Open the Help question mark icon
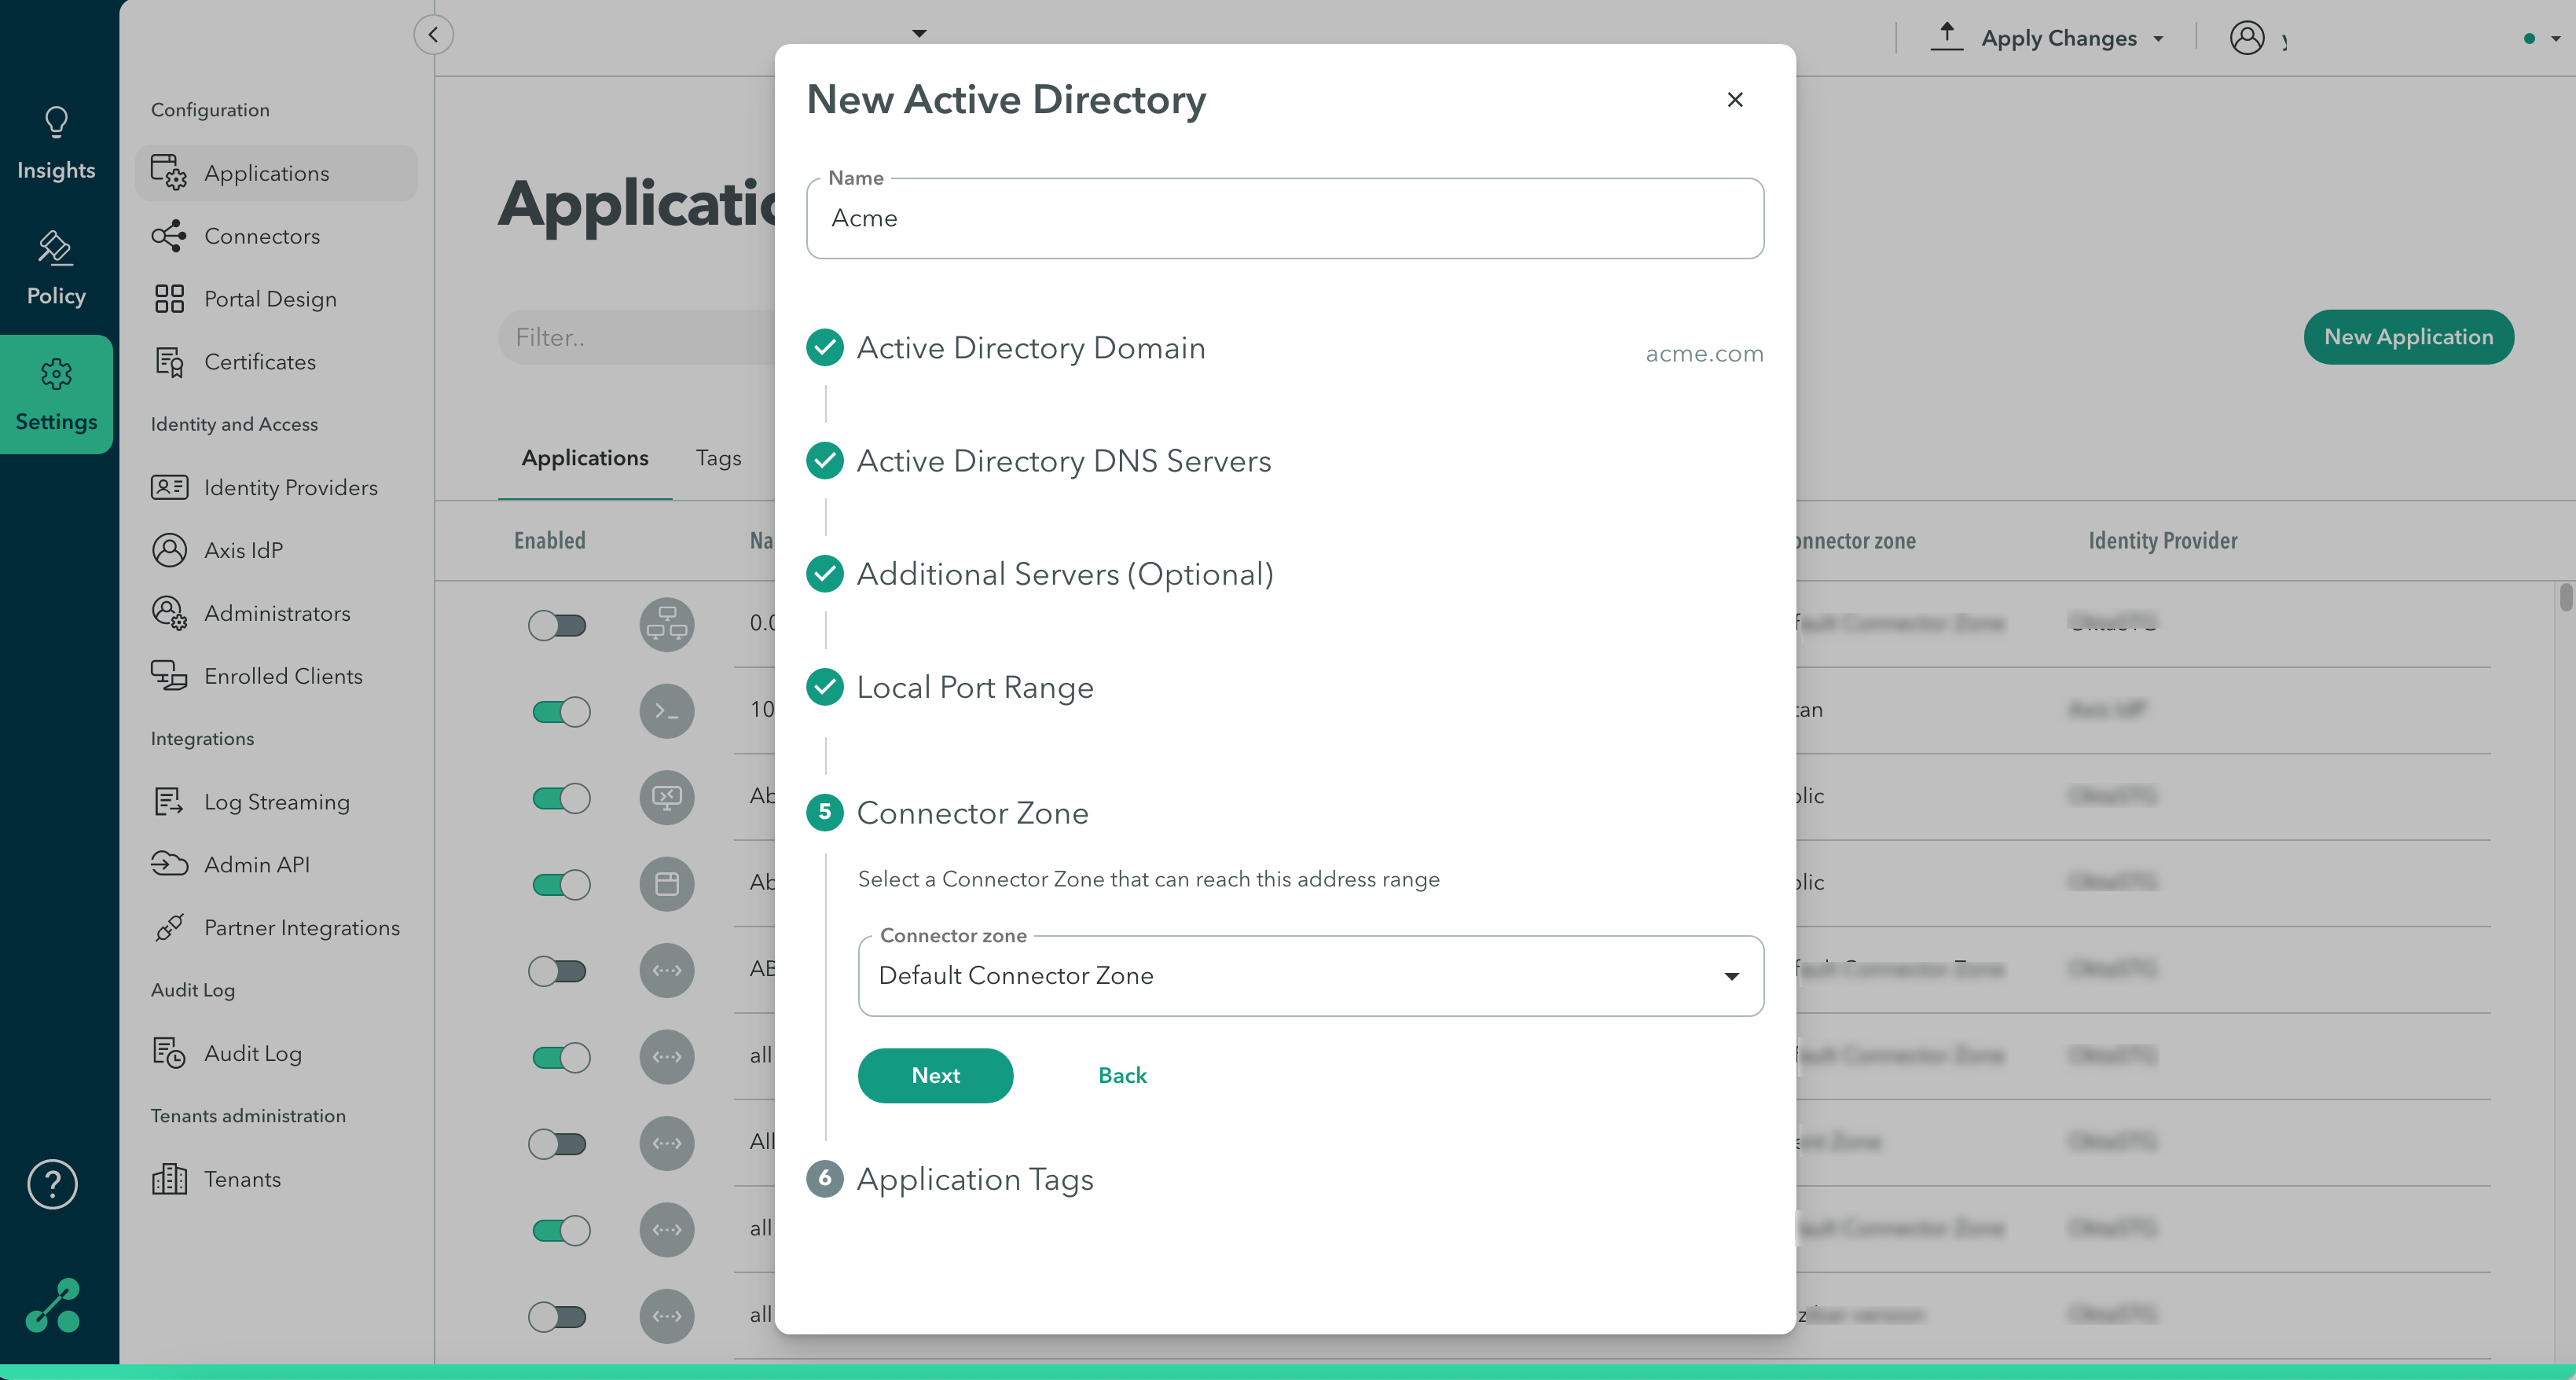The width and height of the screenshot is (2576, 1380). click(52, 1184)
